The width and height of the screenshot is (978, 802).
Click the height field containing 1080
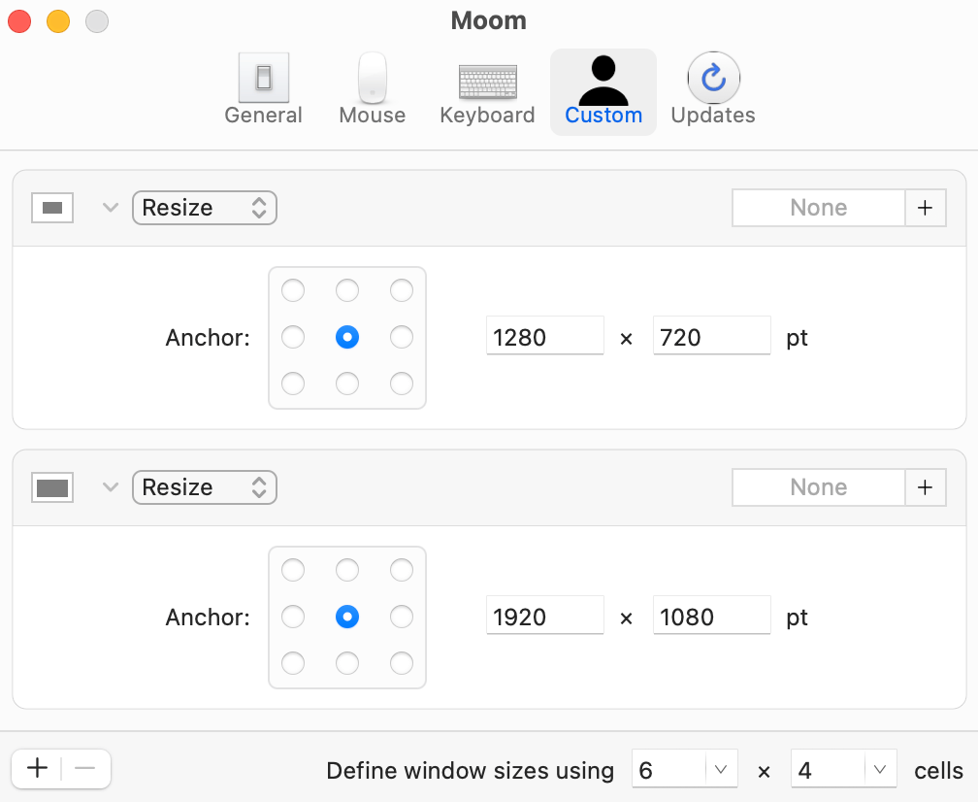712,615
